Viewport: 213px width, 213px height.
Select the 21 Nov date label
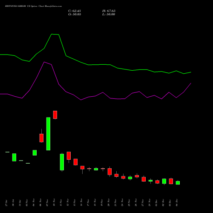115,203
